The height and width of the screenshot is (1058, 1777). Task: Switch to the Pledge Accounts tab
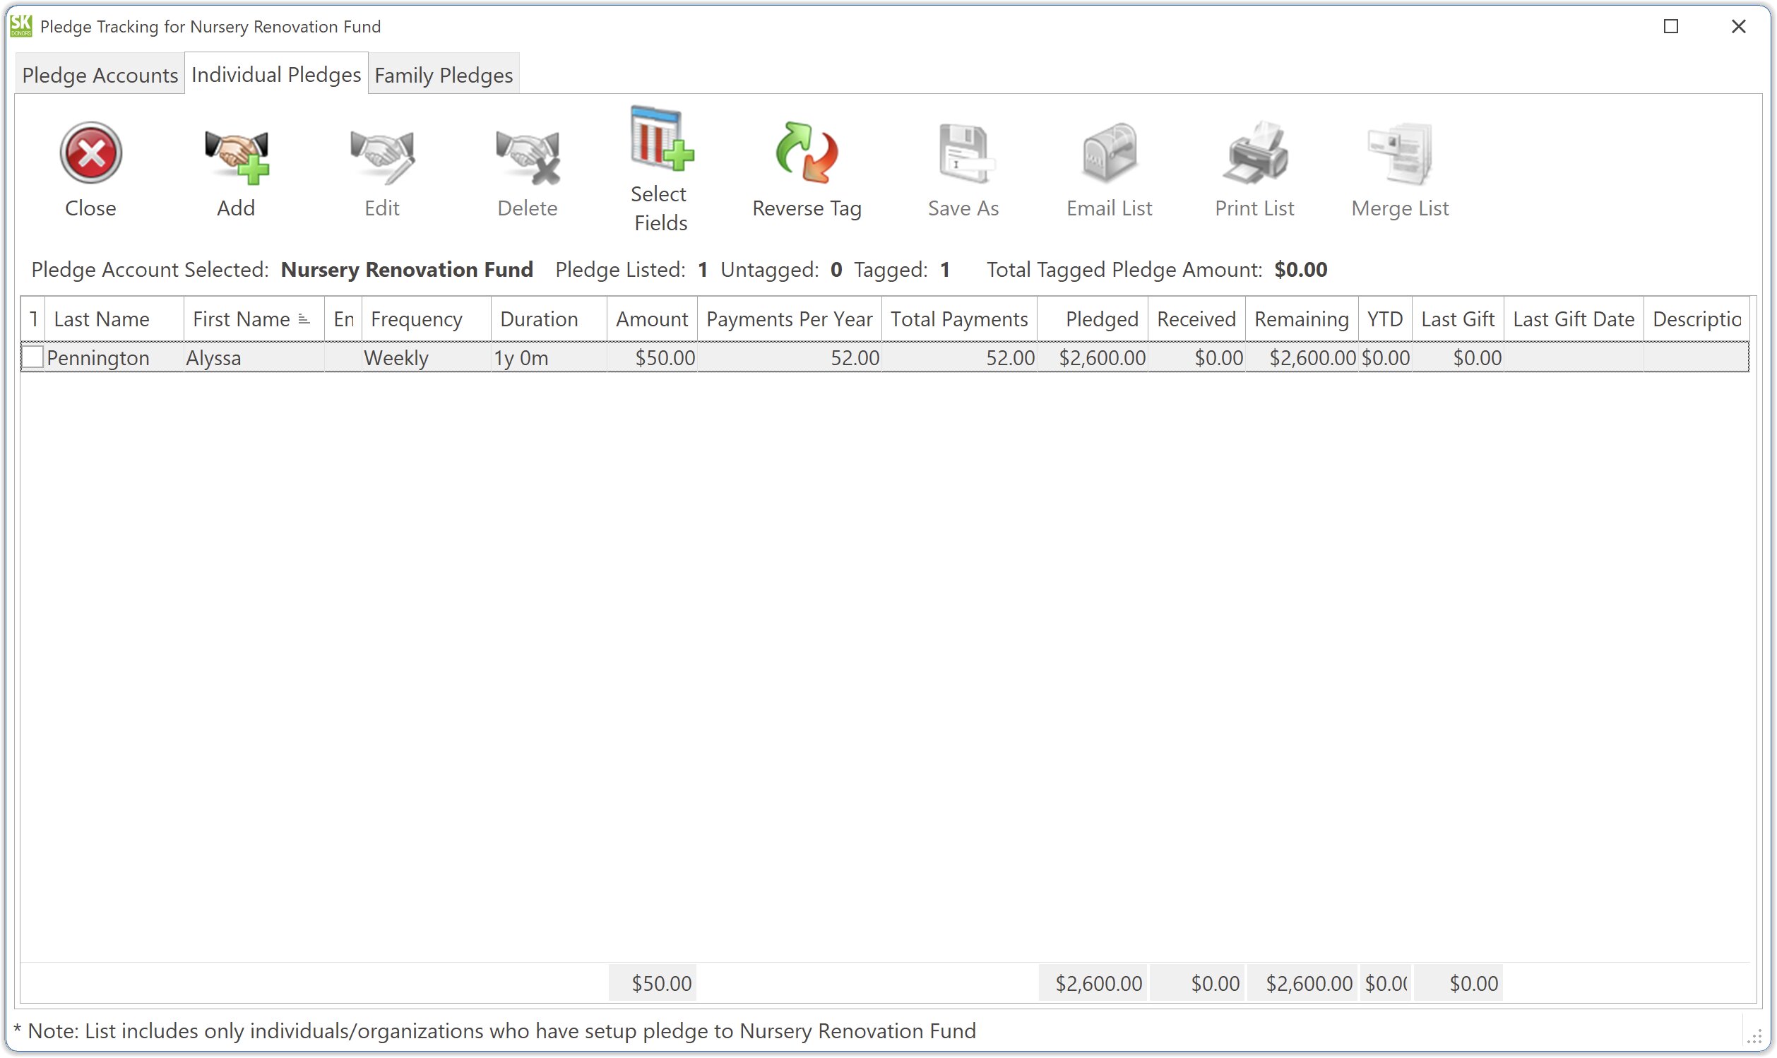pos(100,75)
